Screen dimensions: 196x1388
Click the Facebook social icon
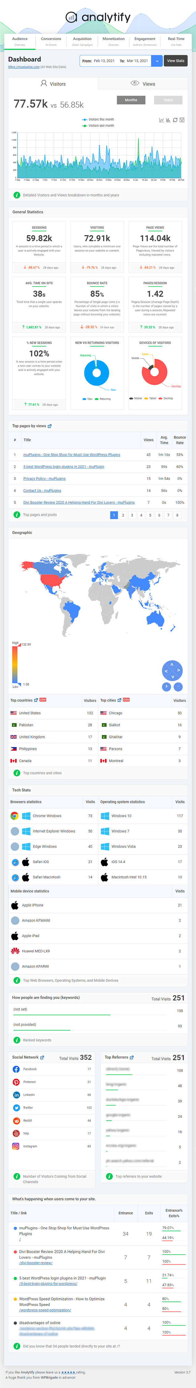click(x=16, y=1069)
